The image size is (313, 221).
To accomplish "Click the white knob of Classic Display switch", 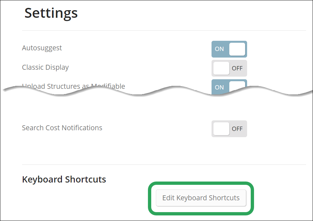I will pos(221,68).
